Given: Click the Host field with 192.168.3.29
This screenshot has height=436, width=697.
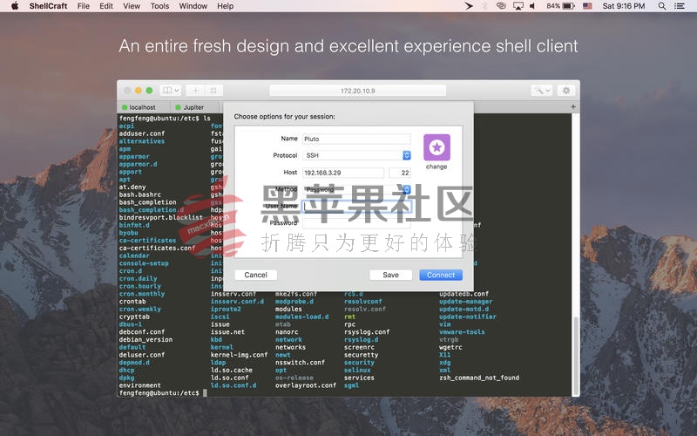Looking at the screenshot, I should tap(343, 173).
